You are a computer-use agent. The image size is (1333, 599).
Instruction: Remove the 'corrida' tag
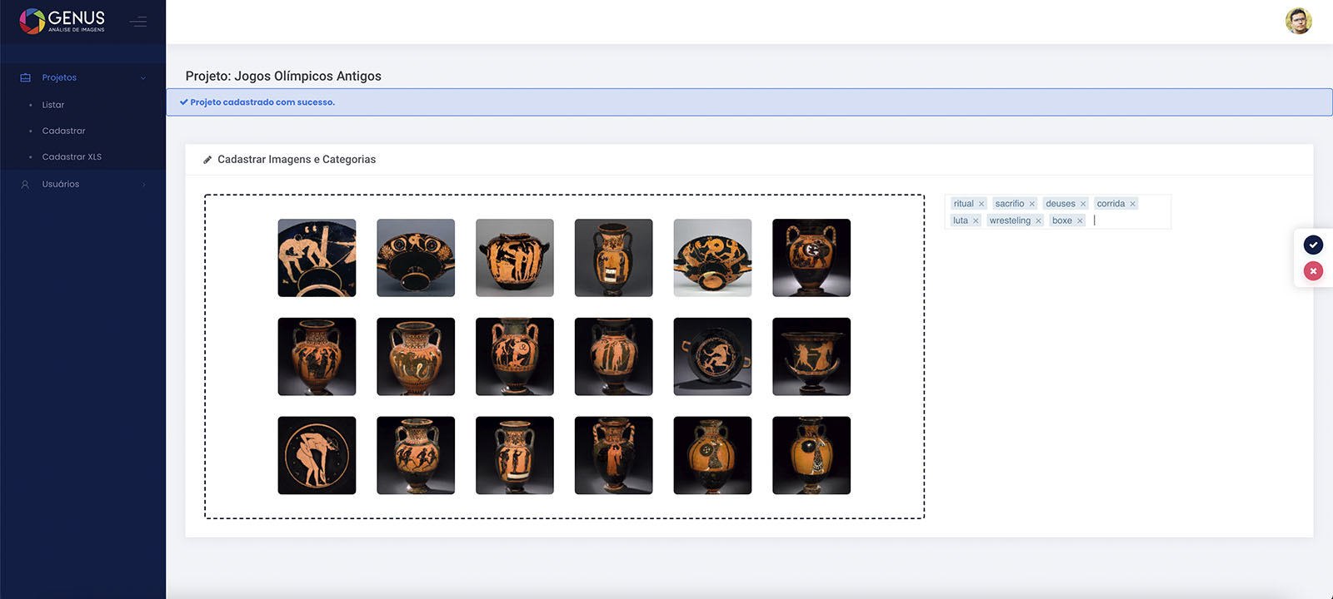(1132, 204)
